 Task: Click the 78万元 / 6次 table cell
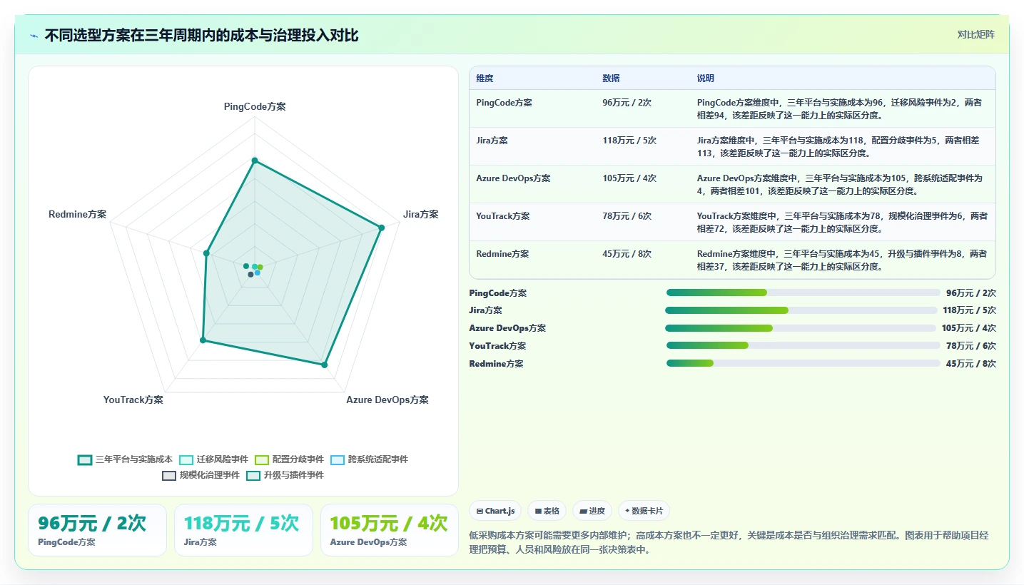tap(627, 216)
